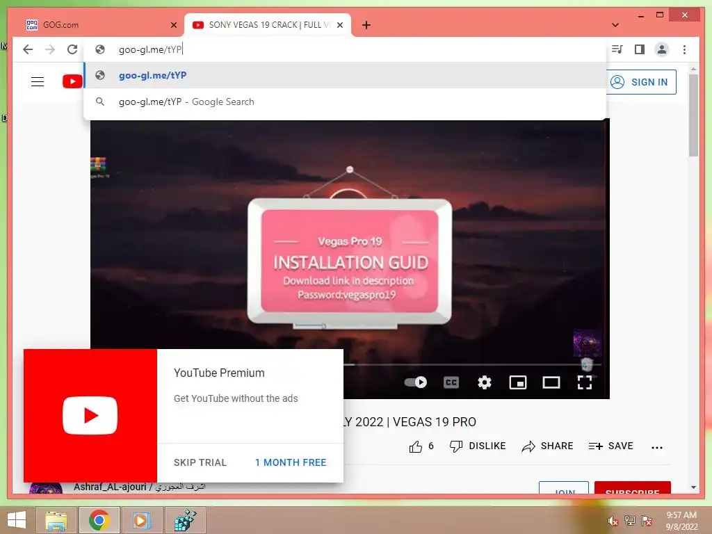Click the DISLIKE button

[x=477, y=446]
